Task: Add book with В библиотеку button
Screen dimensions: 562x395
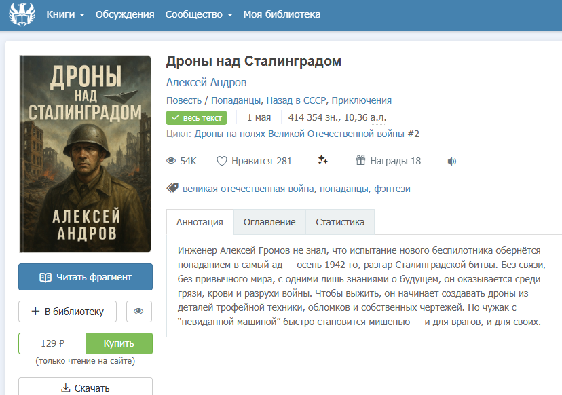Action: [x=67, y=311]
